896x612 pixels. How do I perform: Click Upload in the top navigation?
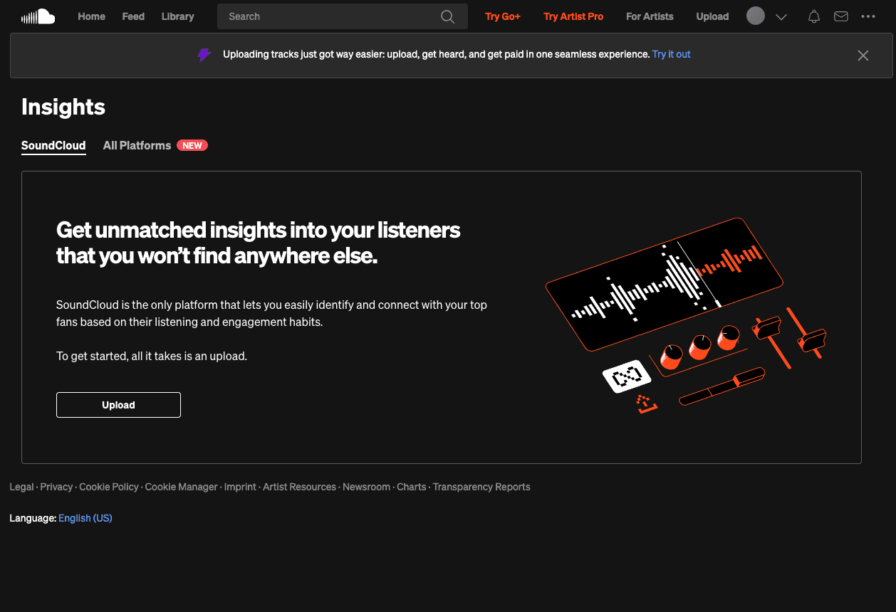(712, 16)
